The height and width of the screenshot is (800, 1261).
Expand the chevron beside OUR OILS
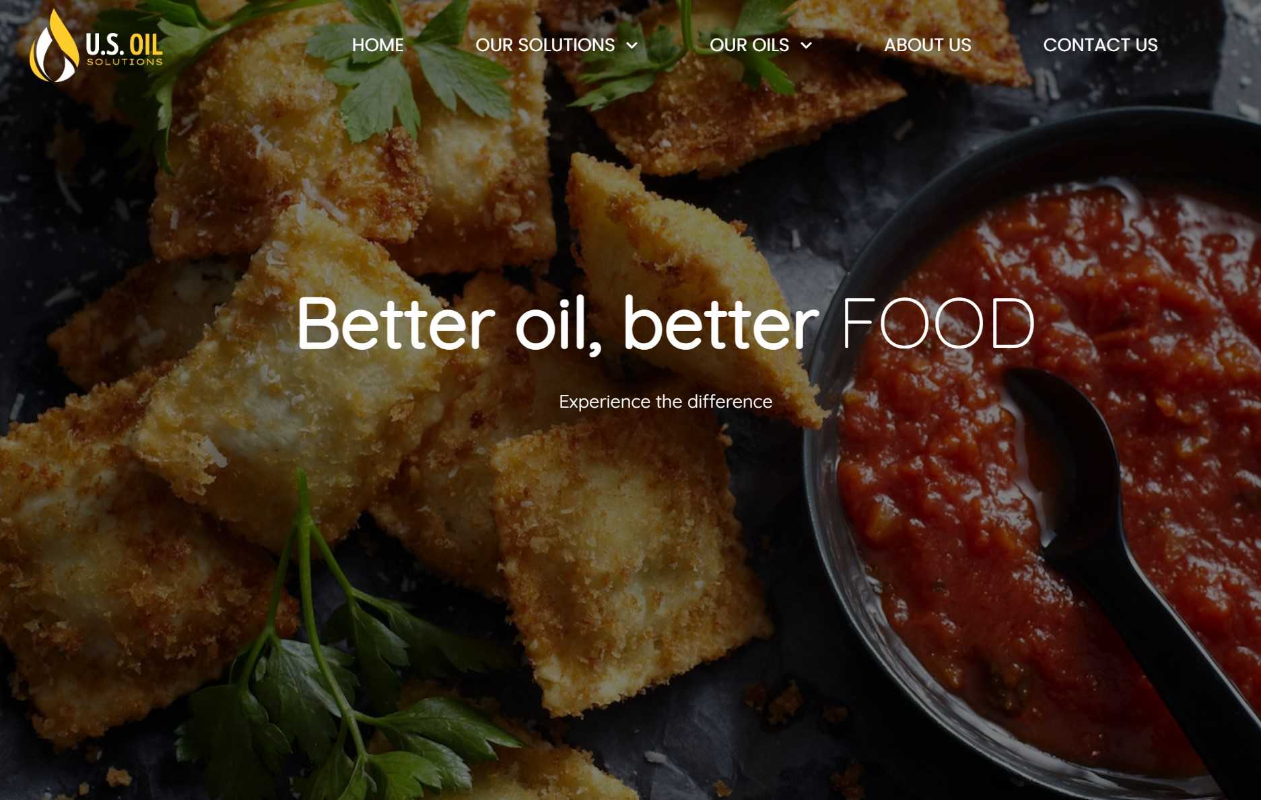click(806, 46)
